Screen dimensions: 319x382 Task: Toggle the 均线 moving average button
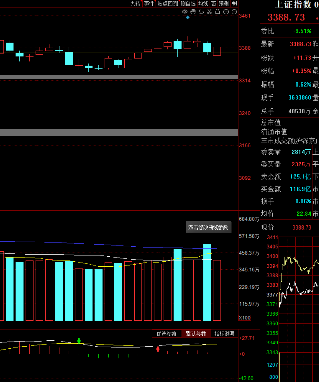coord(203,3)
